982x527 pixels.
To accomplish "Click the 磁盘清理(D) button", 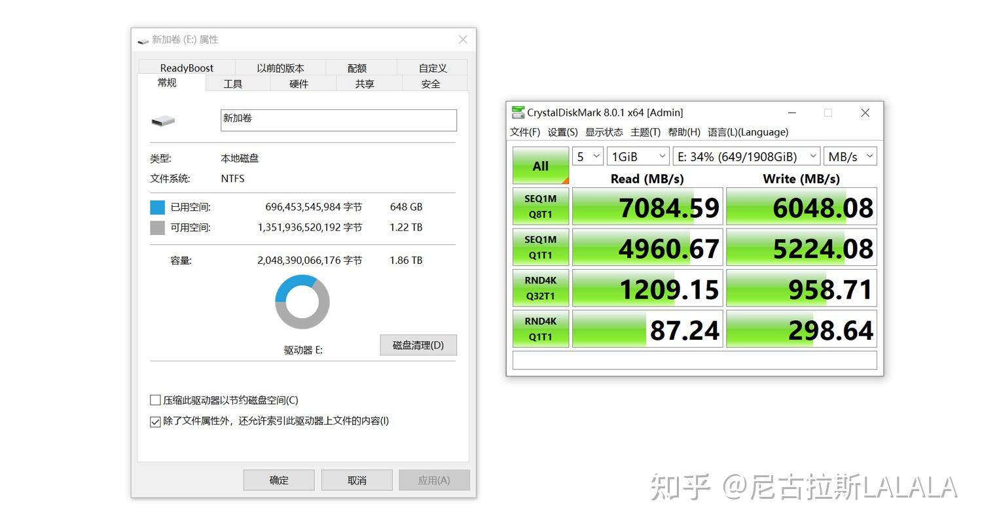I will 418,345.
